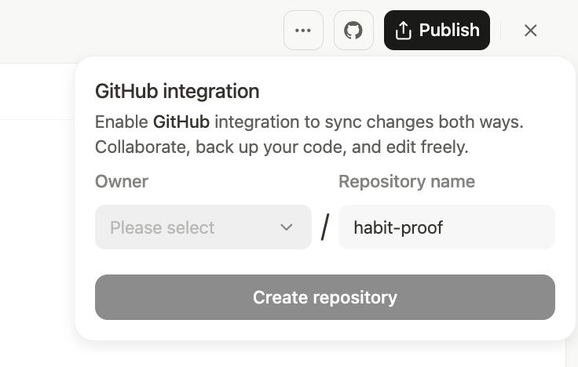The image size is (578, 367).
Task: Click the 'GitHub integration' heading
Action: coord(177,91)
